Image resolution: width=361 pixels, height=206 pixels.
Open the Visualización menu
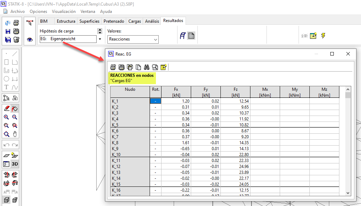[x=64, y=12]
